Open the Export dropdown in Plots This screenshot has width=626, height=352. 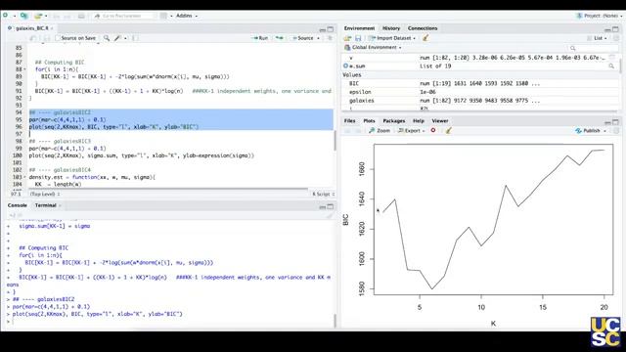point(411,130)
